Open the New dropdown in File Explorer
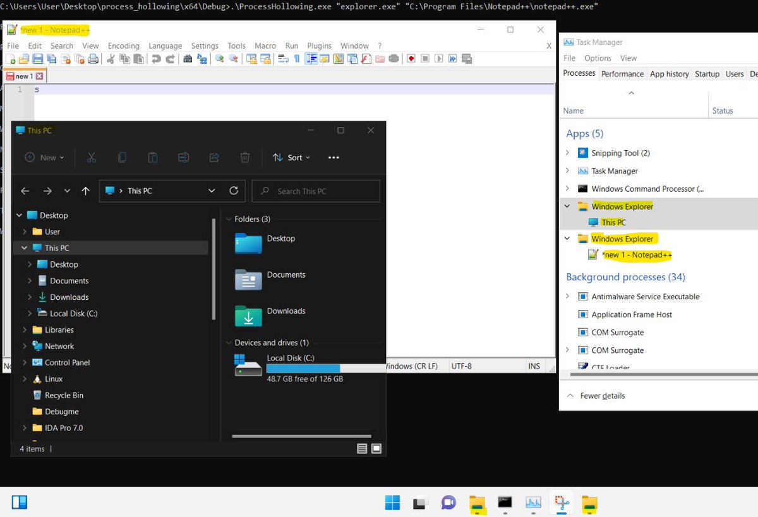Screen dimensions: 758x517 coord(44,158)
